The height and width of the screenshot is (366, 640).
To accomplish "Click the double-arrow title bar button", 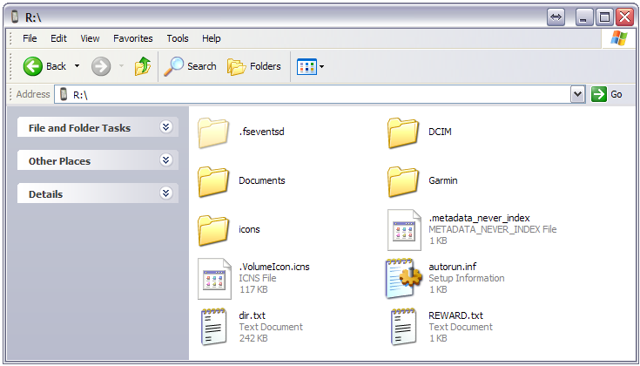I will point(556,17).
